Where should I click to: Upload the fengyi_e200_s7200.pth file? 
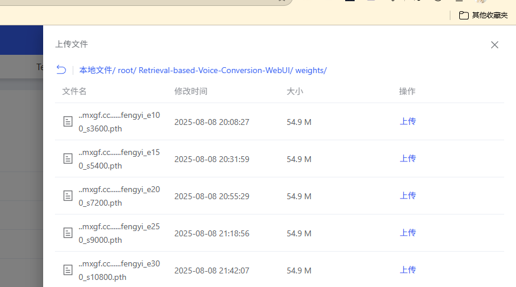(x=408, y=196)
